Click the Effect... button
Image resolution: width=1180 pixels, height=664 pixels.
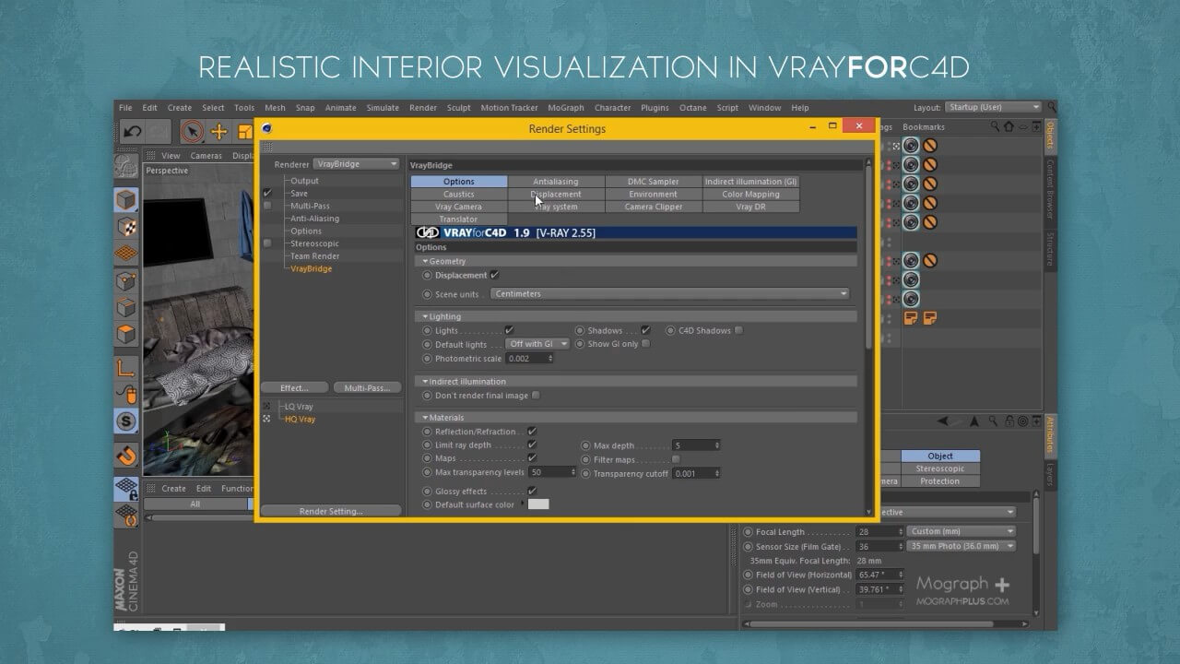coord(294,388)
